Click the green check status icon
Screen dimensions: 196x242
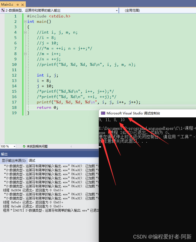pos(24,146)
